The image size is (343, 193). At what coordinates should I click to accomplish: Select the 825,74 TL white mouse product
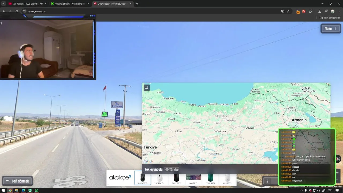[159, 178]
